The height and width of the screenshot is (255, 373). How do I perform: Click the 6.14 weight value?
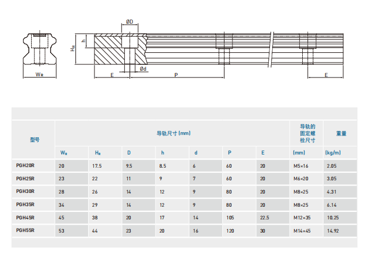pos(332,205)
